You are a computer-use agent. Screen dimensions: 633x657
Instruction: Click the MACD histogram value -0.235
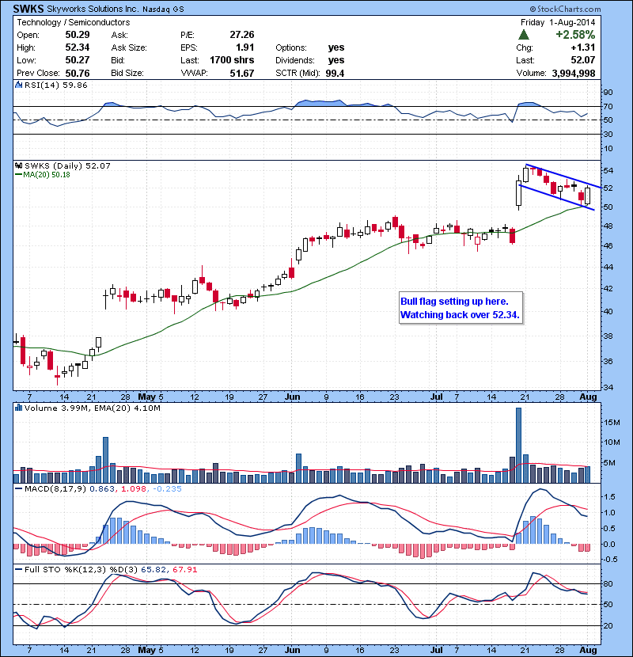pyautogui.click(x=167, y=488)
